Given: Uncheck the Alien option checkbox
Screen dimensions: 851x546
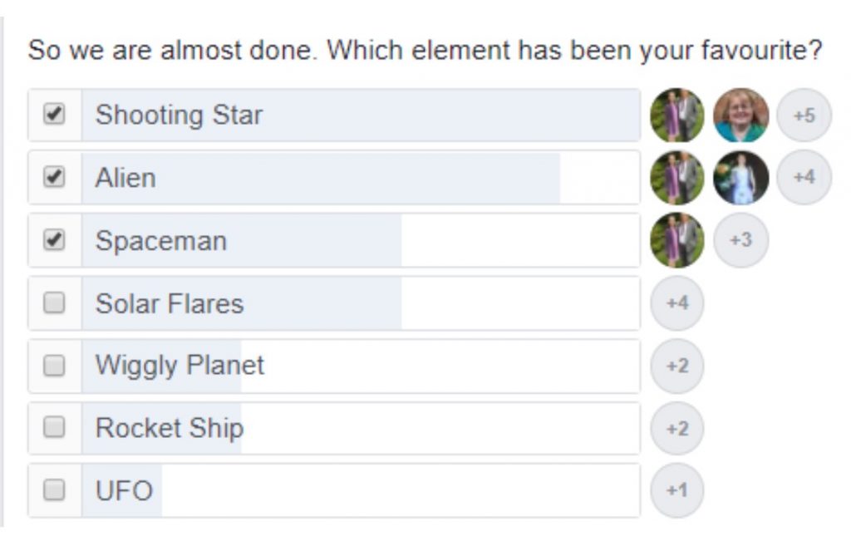Looking at the screenshot, I should coord(54,177).
